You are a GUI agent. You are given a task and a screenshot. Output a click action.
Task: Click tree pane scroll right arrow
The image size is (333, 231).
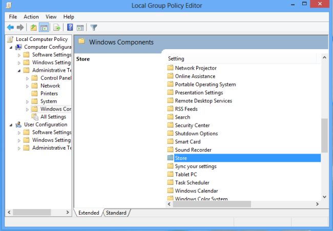pyautogui.click(x=68, y=212)
